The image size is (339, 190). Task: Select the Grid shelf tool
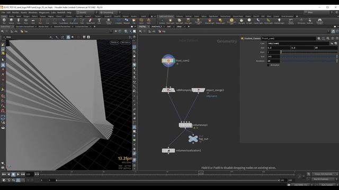pos(33,21)
